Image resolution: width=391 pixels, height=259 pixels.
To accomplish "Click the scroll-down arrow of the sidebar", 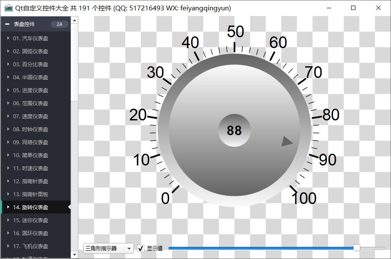I will coord(75,255).
